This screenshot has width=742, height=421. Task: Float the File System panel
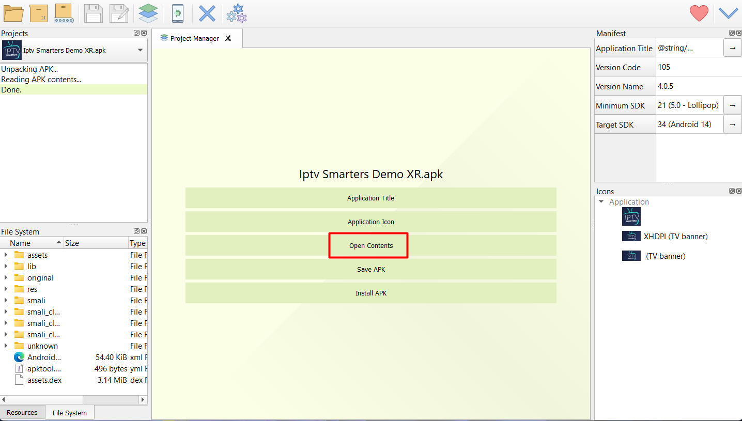click(x=137, y=231)
